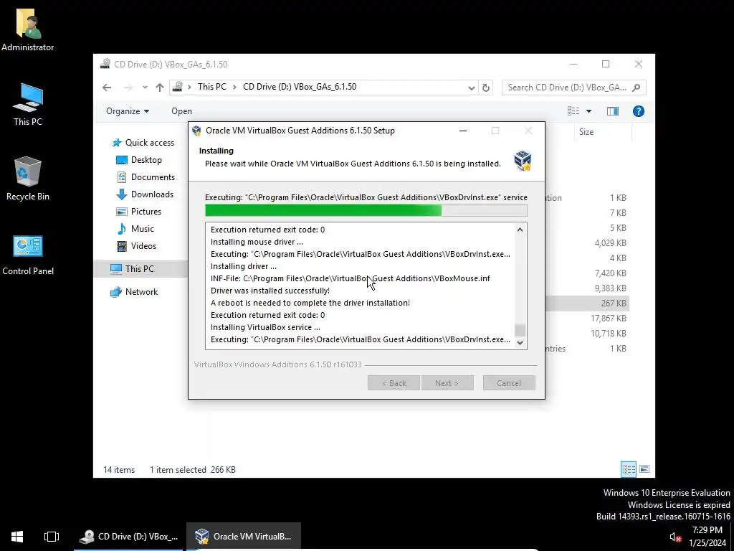Minimize the Guest Additions setup window
The width and height of the screenshot is (734, 551).
(x=463, y=131)
